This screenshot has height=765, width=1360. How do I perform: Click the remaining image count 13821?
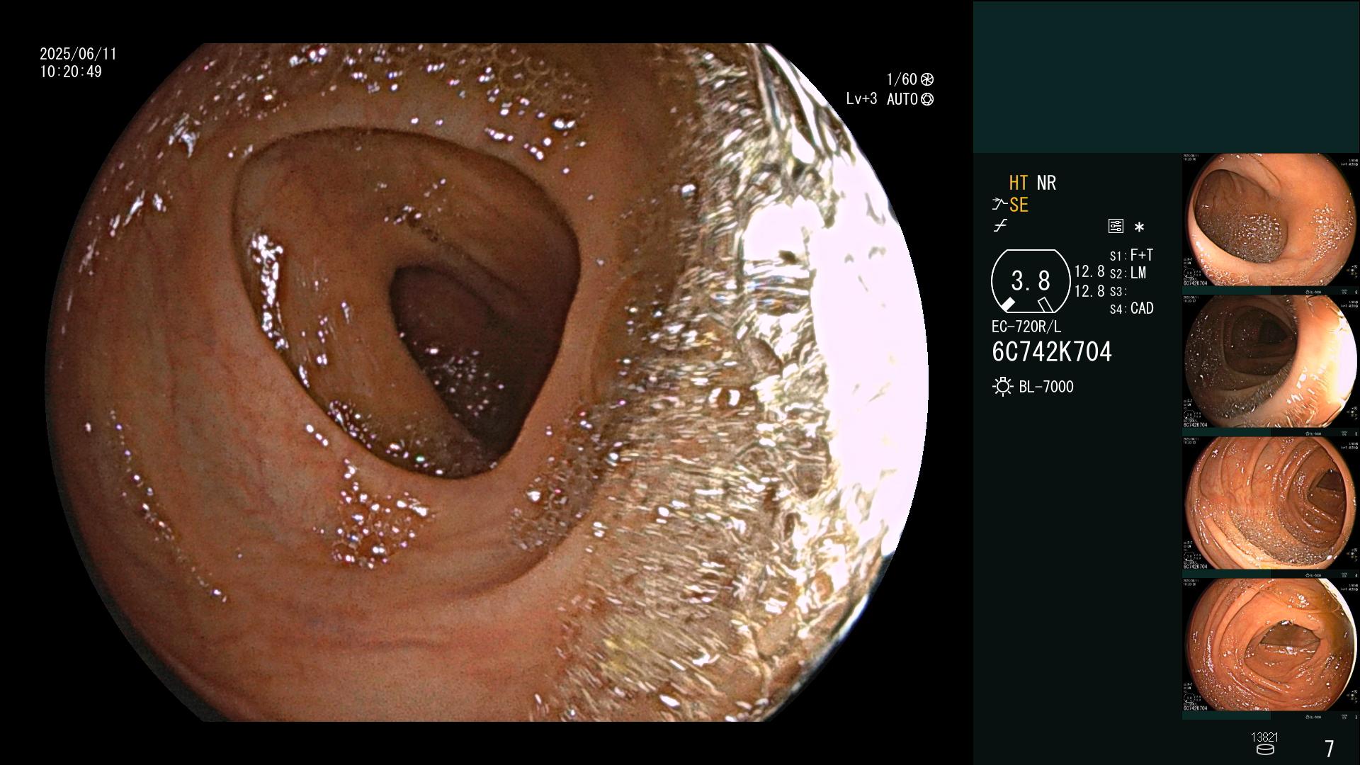click(1264, 737)
